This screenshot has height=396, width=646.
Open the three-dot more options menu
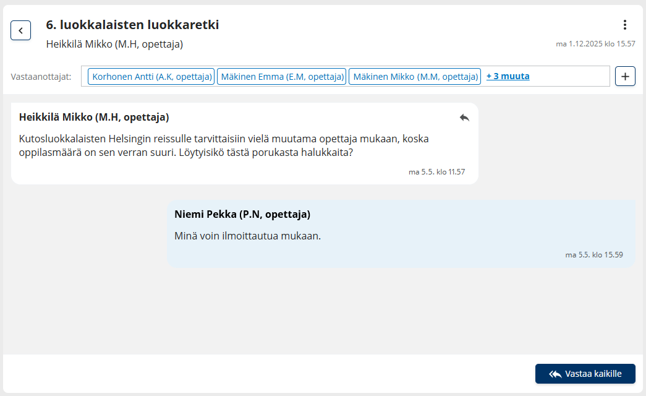click(x=625, y=25)
